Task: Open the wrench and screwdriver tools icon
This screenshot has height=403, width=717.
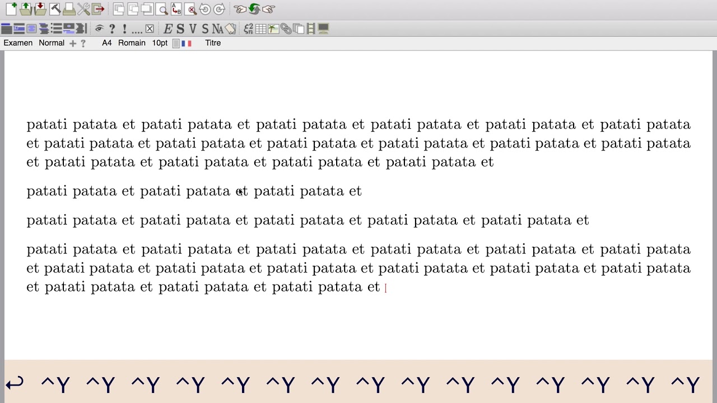Action: click(83, 9)
